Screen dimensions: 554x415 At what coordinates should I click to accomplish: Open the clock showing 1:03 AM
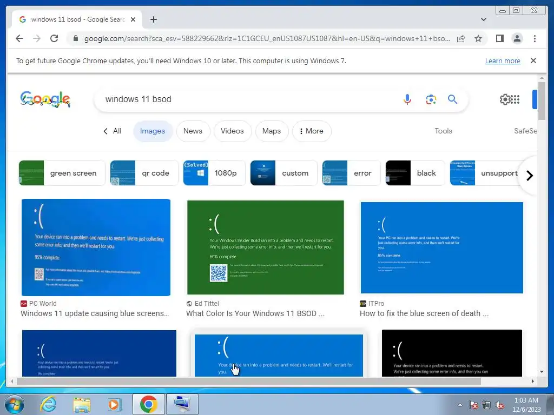[x=526, y=405]
